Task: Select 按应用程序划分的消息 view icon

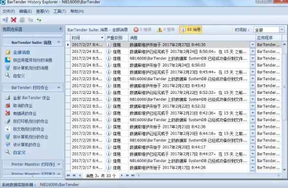Action: (8, 60)
